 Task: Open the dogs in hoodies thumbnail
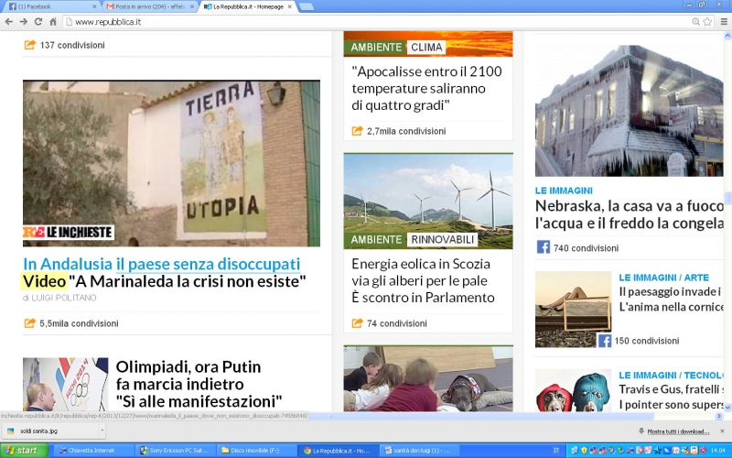[574, 390]
